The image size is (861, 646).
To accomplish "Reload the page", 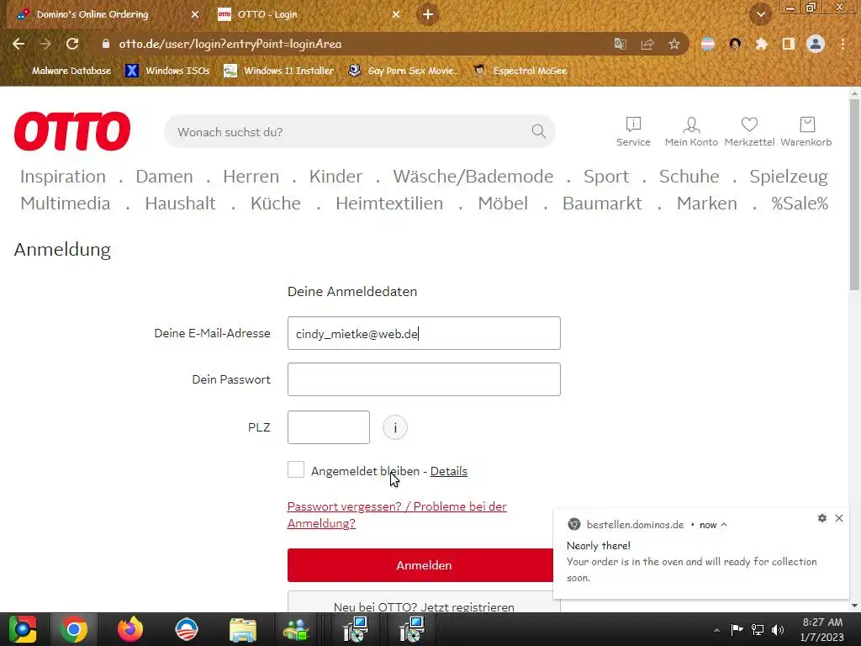I will point(72,44).
